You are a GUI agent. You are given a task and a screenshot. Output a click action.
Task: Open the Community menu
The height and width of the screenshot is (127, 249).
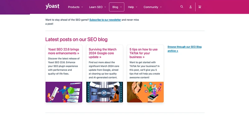153,7
